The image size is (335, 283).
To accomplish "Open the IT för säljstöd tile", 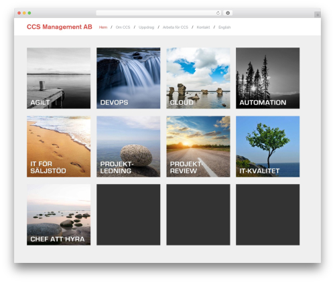I will [59, 147].
